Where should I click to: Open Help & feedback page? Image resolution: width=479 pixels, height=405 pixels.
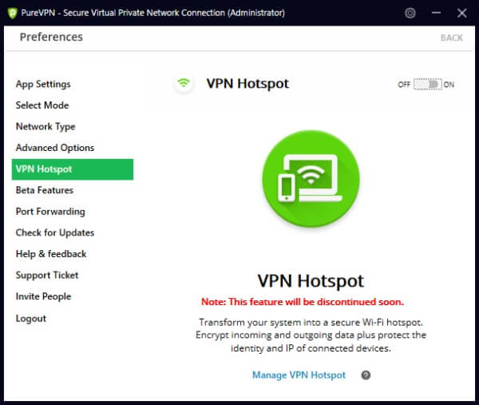[51, 254]
